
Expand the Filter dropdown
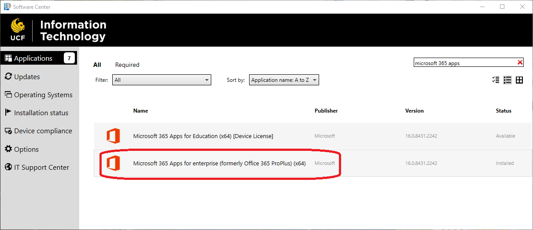point(162,80)
